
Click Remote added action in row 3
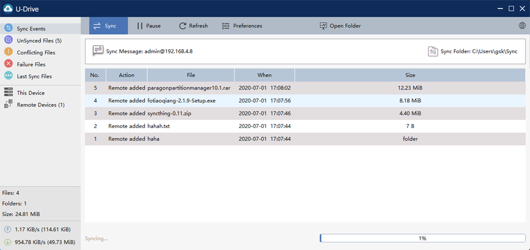(x=127, y=114)
